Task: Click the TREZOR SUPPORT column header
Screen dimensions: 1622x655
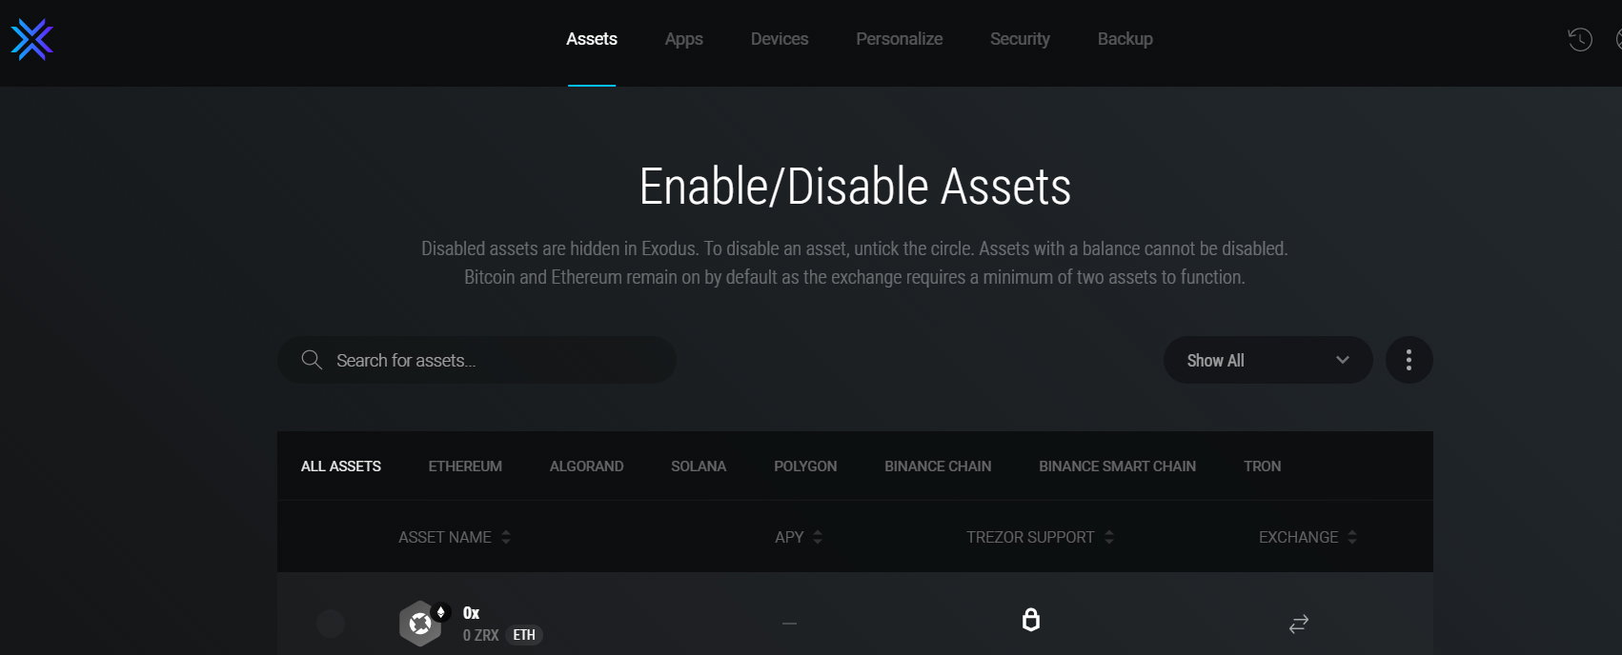Action: 1030,537
